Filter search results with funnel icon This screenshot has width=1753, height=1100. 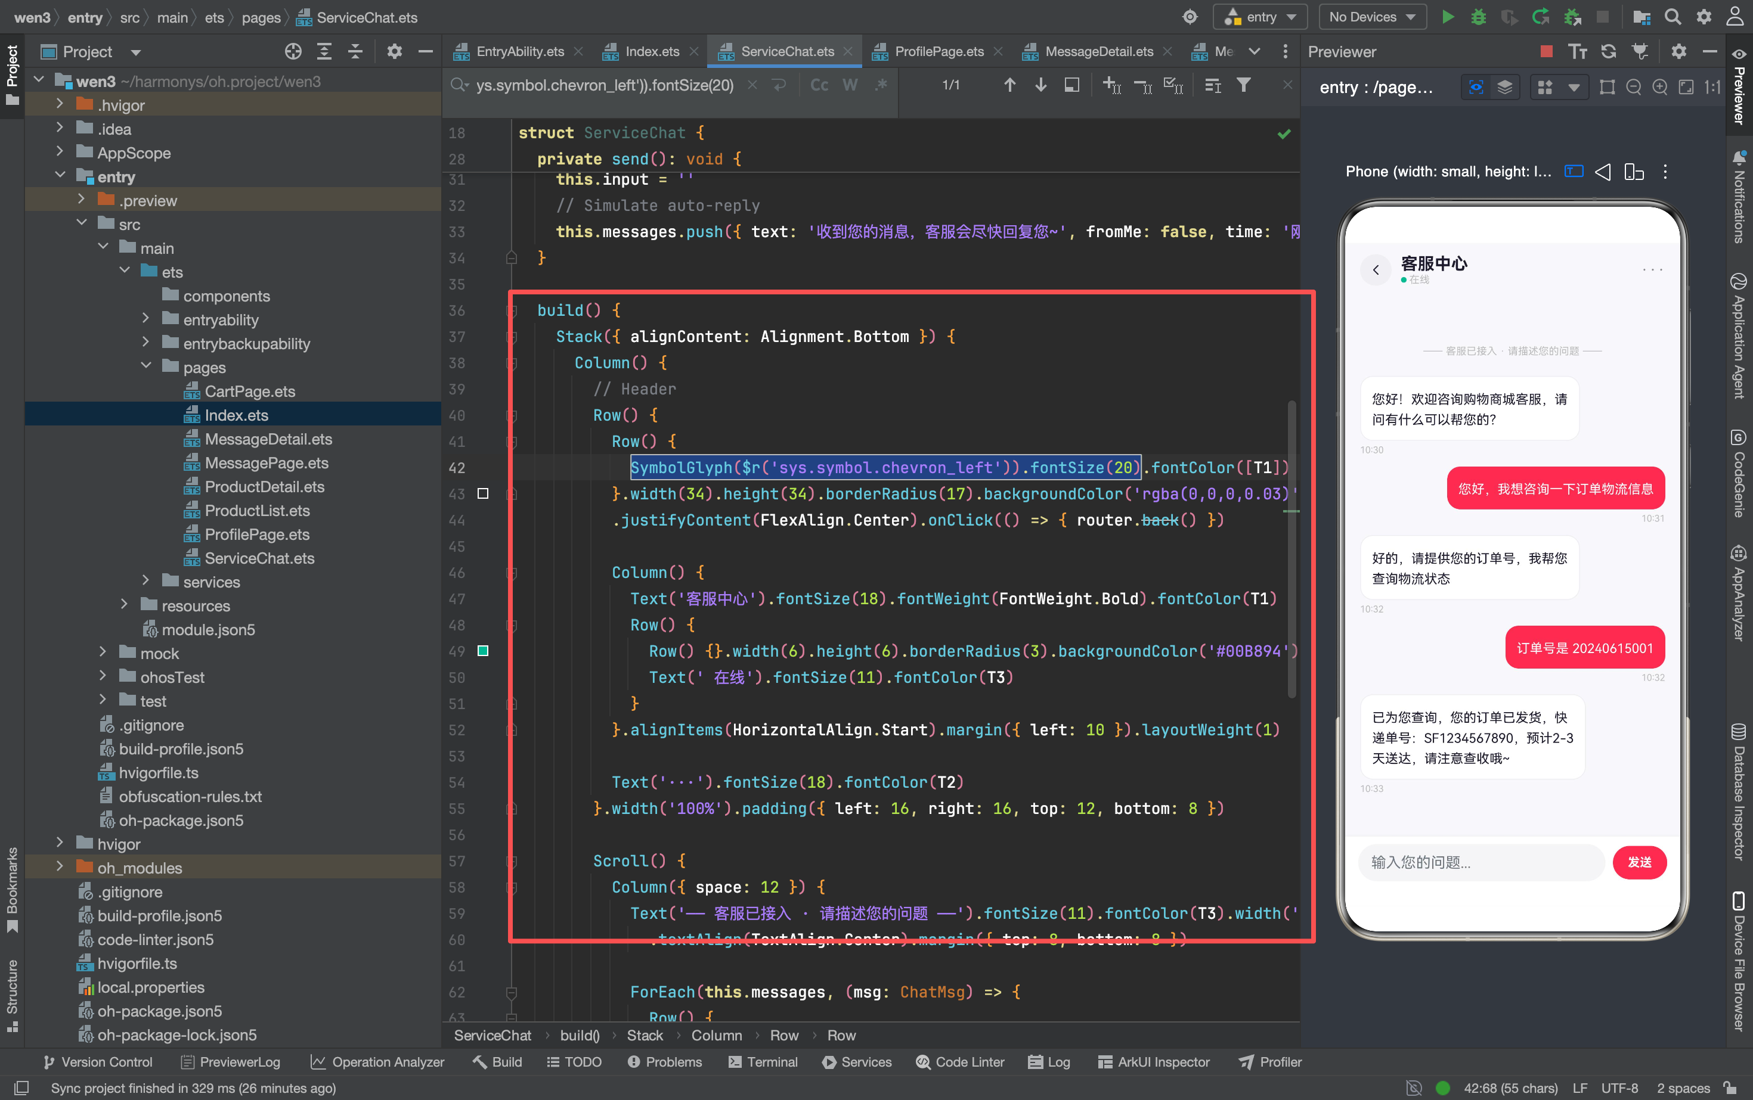(x=1243, y=85)
